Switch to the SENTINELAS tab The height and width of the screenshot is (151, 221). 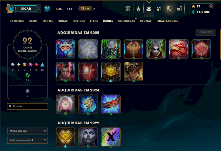[127, 21]
